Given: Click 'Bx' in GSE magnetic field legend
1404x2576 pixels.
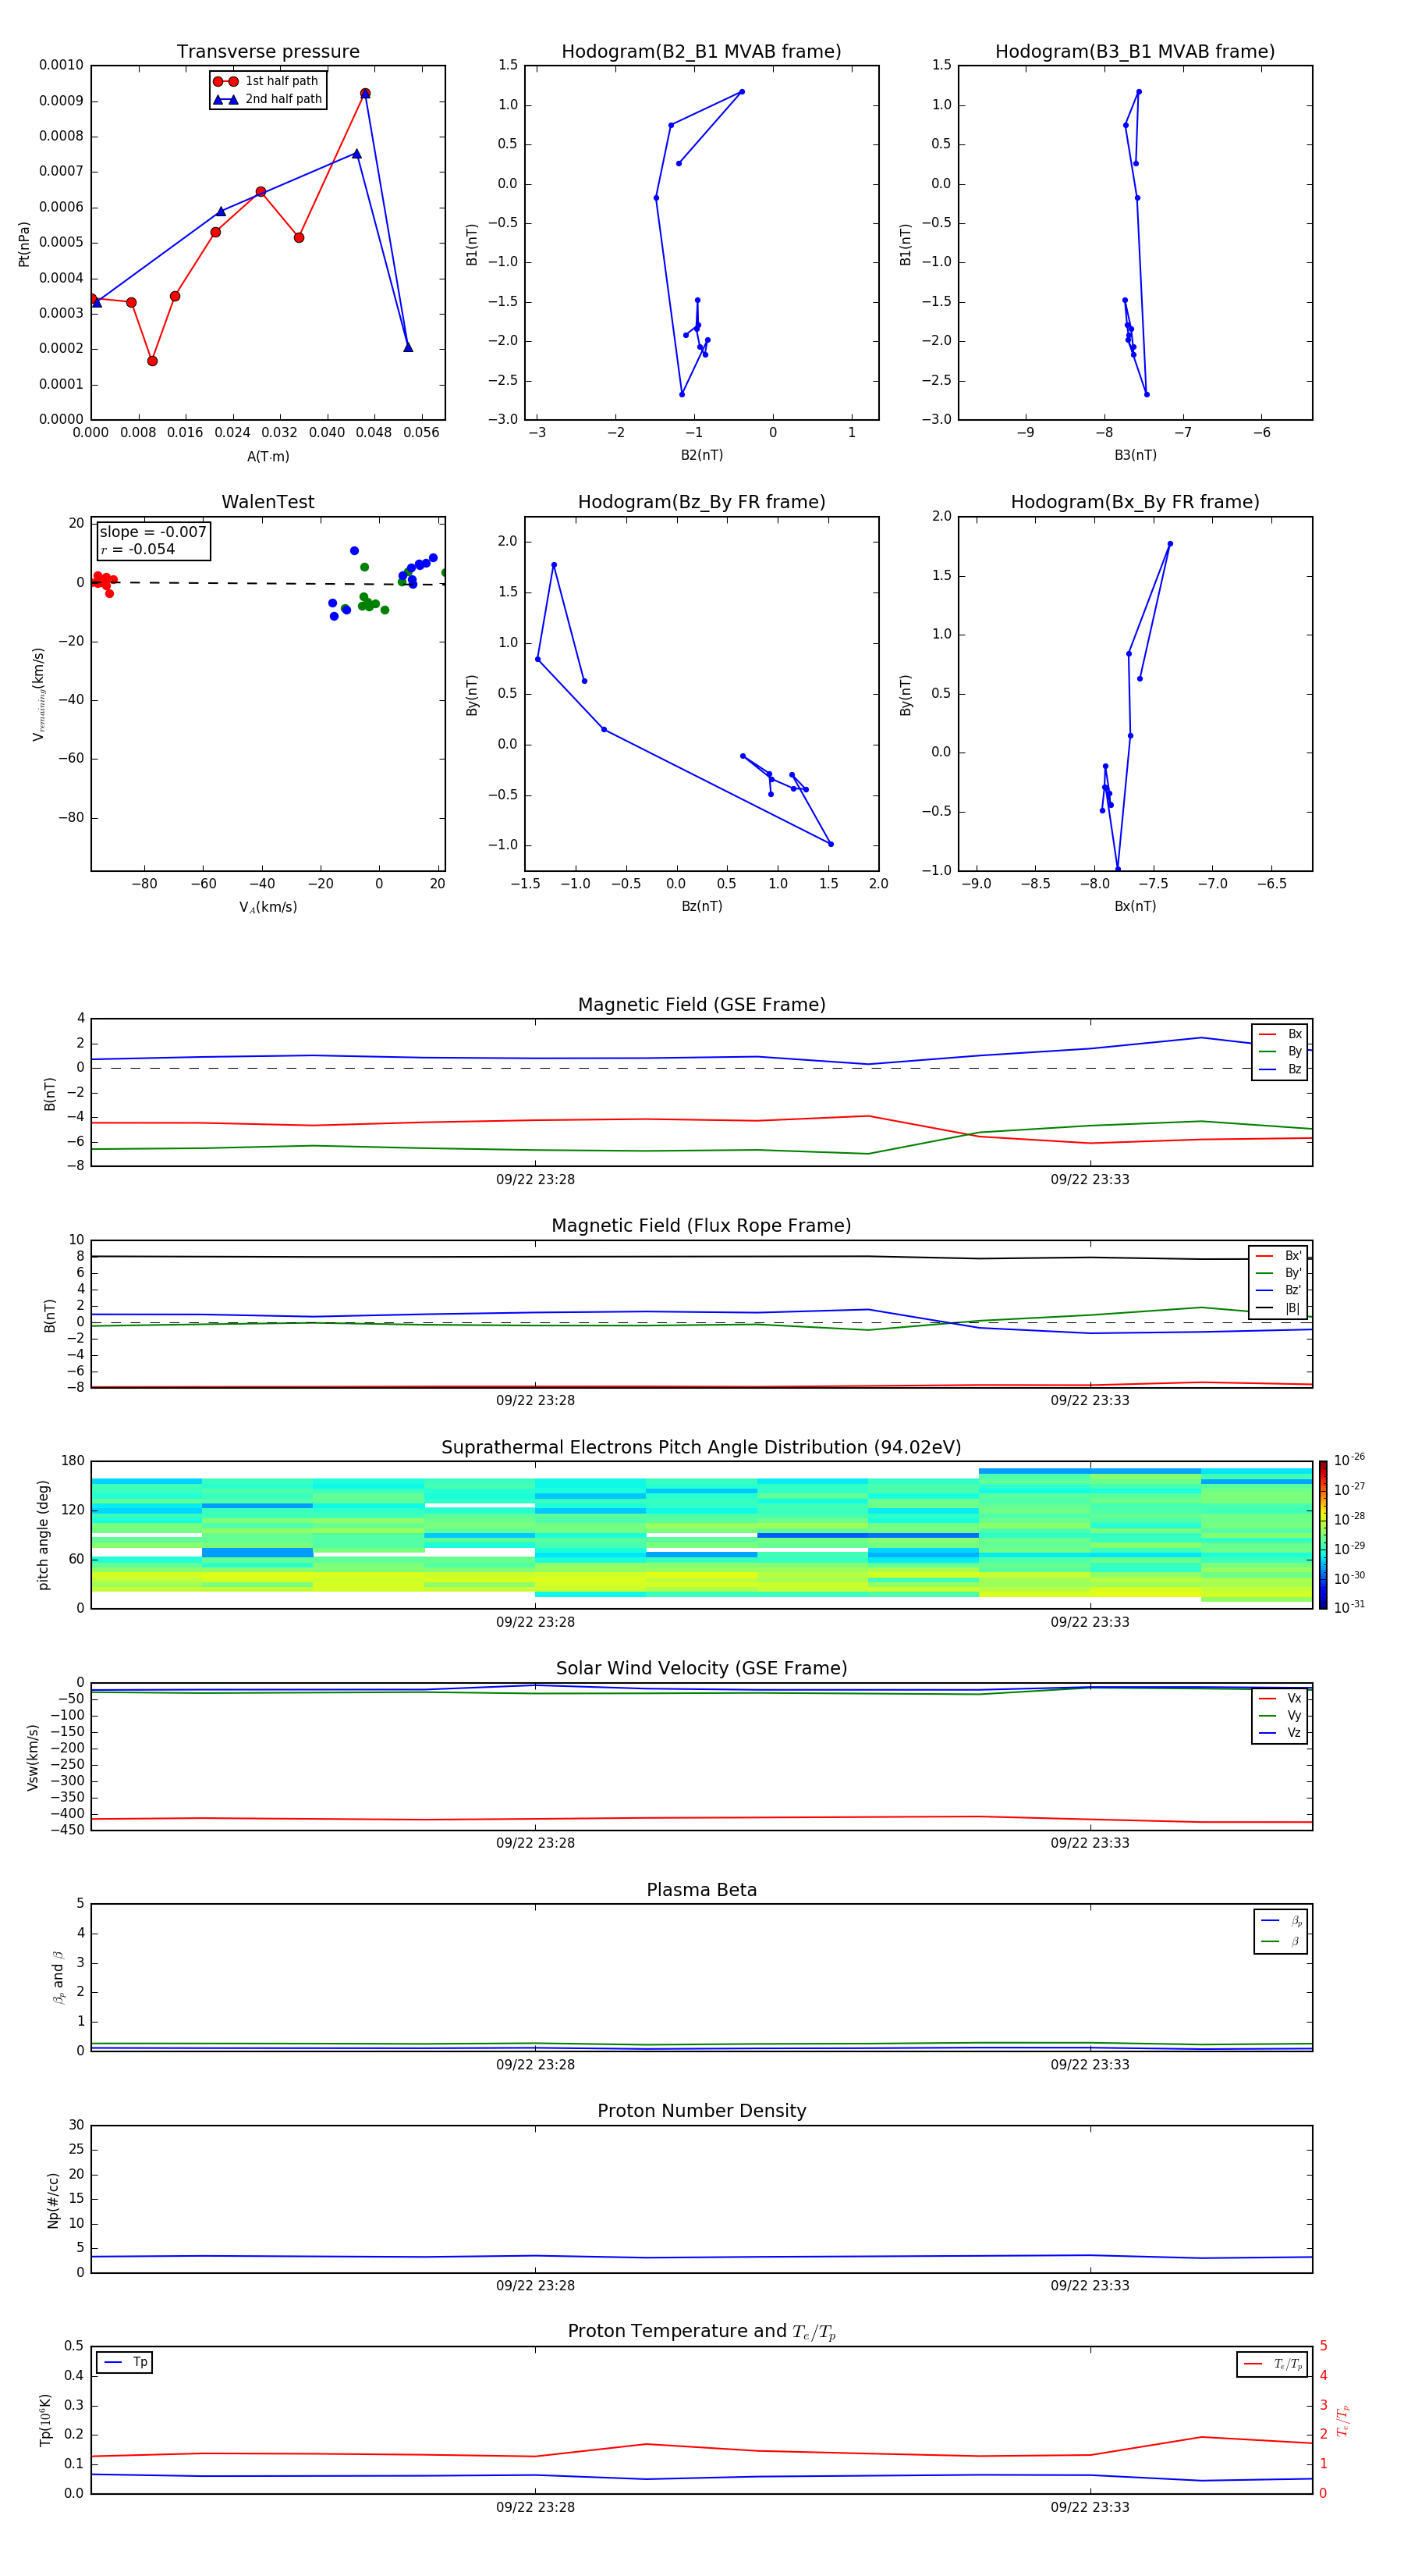Looking at the screenshot, I should (1294, 1034).
